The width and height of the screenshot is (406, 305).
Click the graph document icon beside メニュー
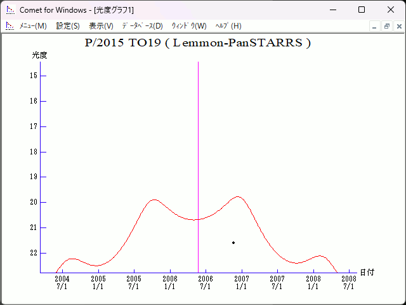[x=10, y=26]
